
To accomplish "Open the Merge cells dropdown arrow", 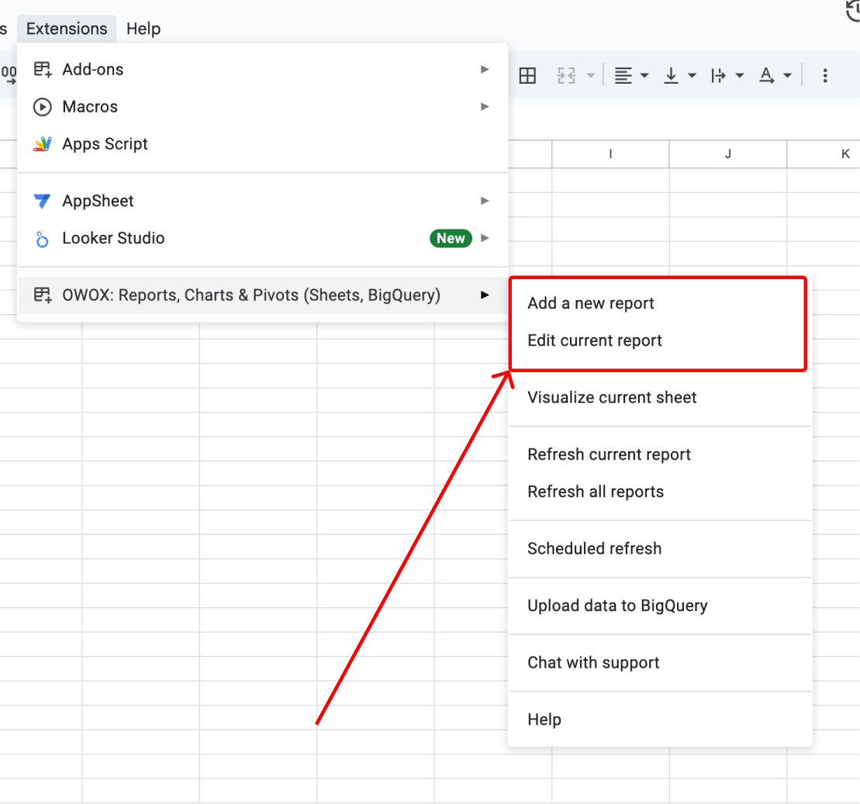I will (x=591, y=76).
